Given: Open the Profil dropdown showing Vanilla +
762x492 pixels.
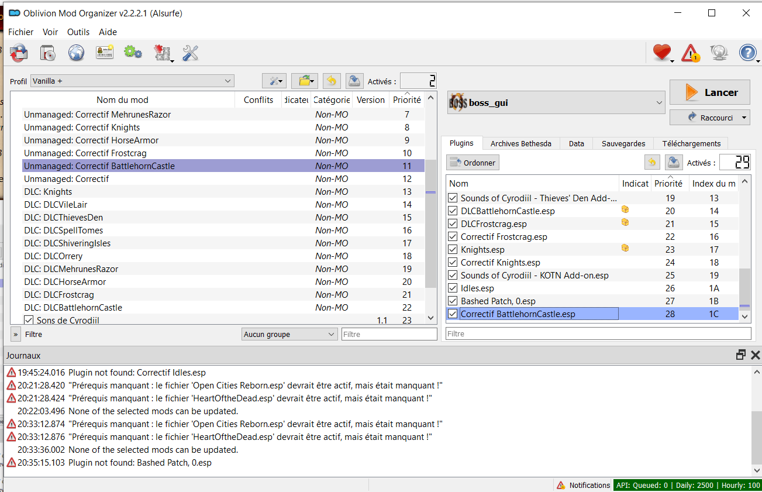Looking at the screenshot, I should tap(132, 81).
